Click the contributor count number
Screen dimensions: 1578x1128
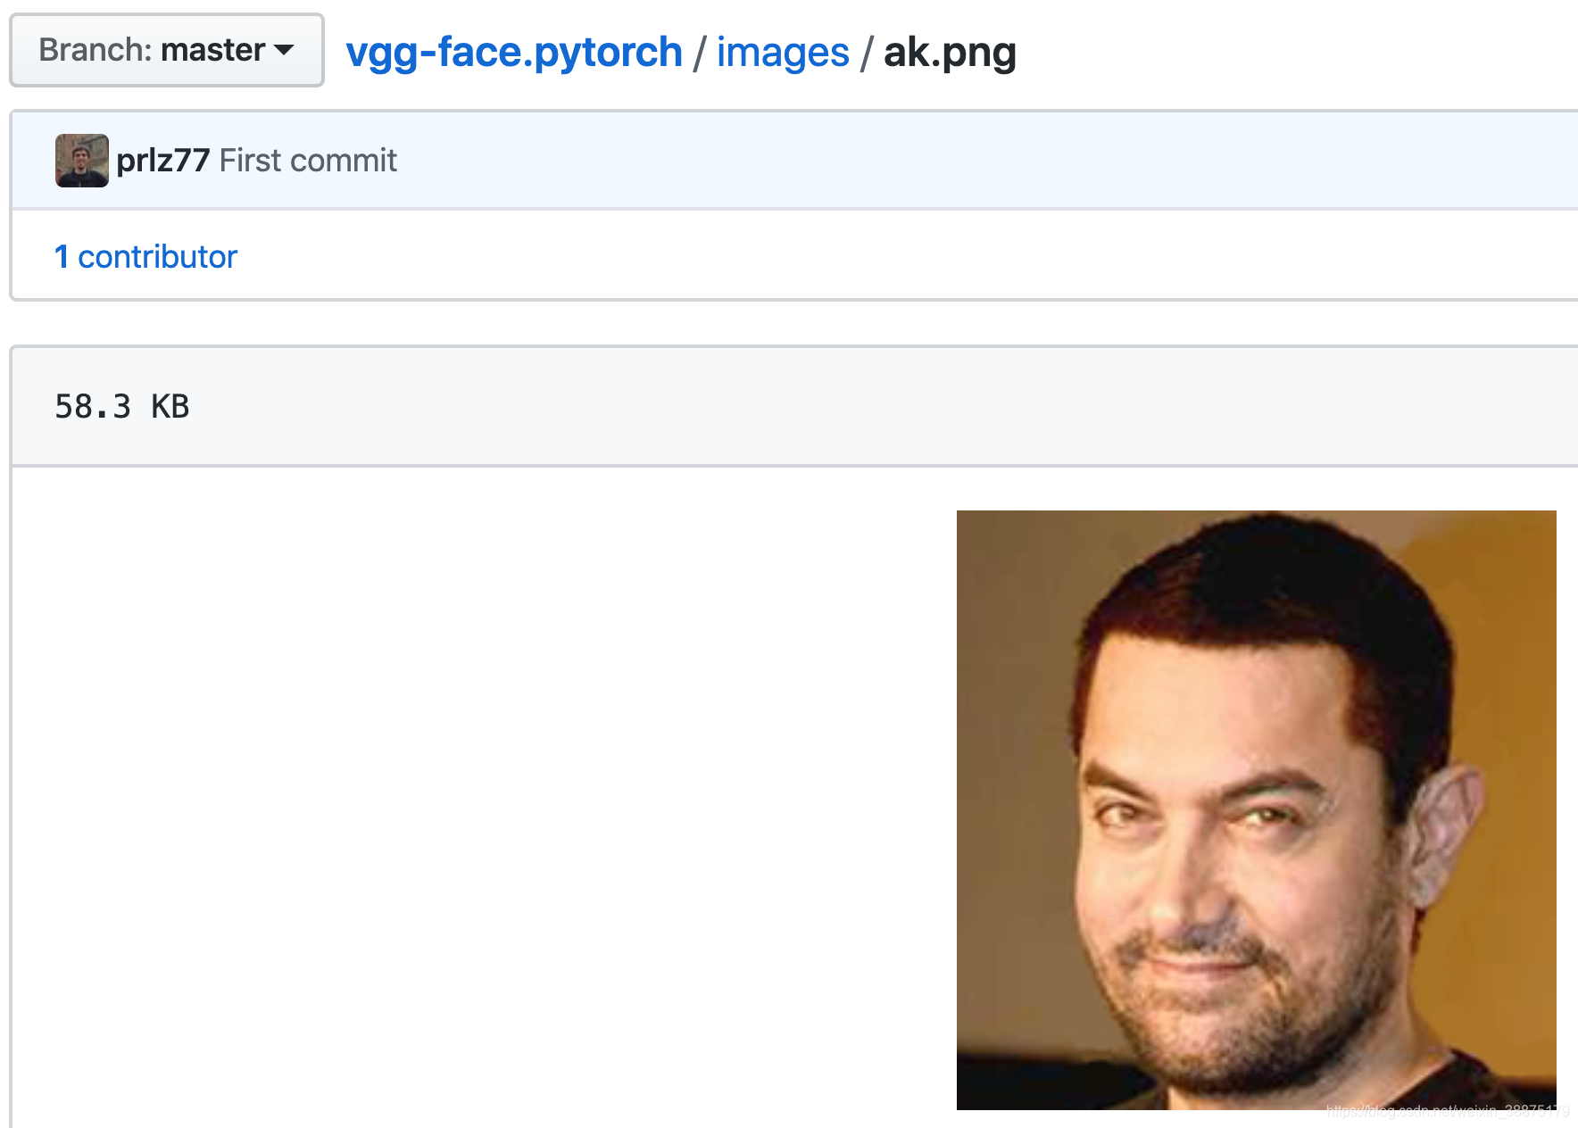pos(63,256)
